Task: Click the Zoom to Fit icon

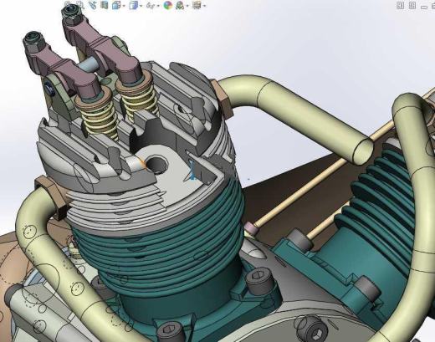Action: pos(68,4)
